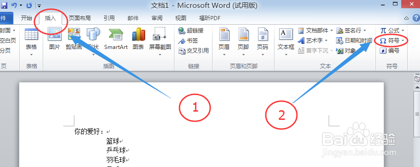The image size is (420, 167).
Task: Insert a 分页 page break
Action: [6, 51]
